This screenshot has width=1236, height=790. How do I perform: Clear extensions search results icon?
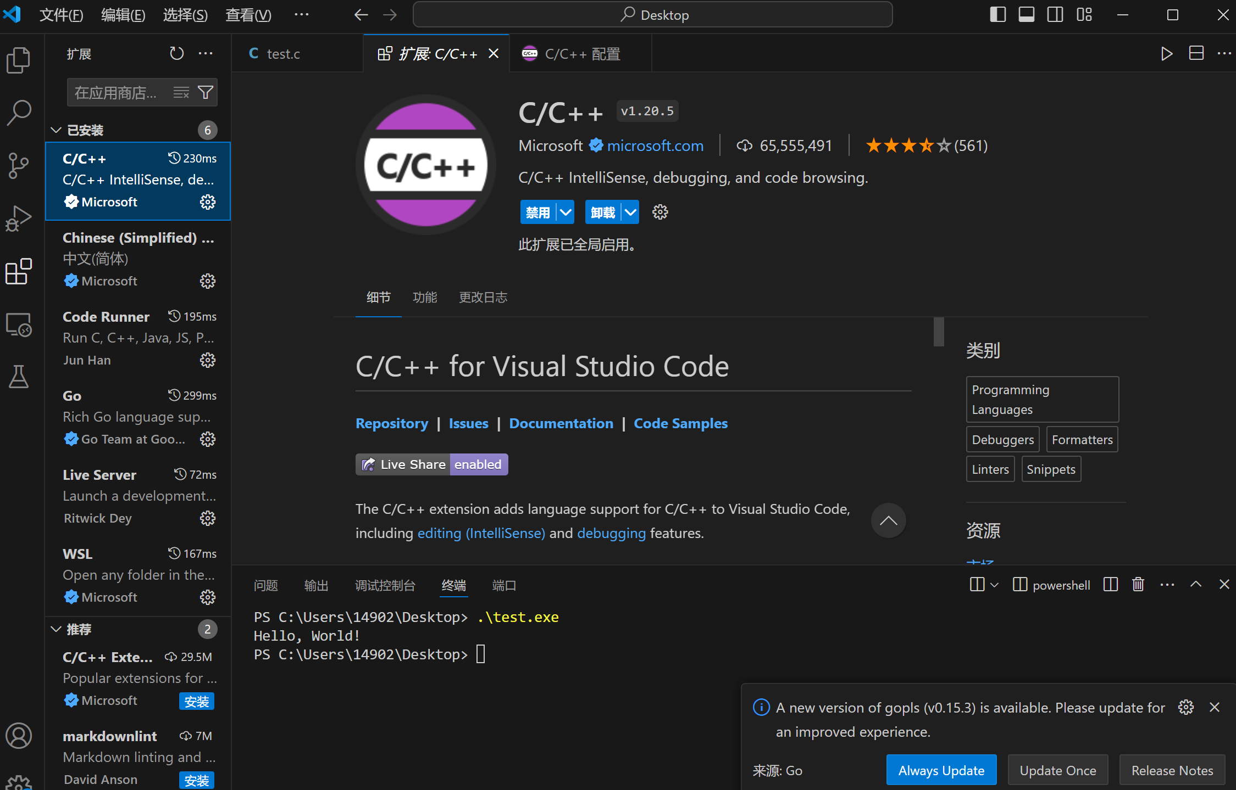(x=181, y=92)
